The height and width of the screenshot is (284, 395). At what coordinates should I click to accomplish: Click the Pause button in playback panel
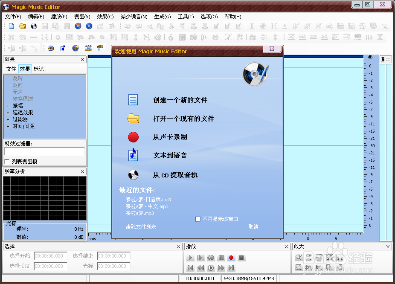coord(221,258)
